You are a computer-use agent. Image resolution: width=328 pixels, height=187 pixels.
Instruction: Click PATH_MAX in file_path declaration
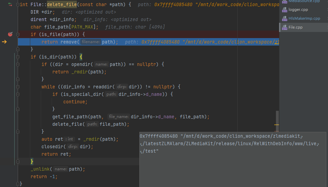click(82, 27)
